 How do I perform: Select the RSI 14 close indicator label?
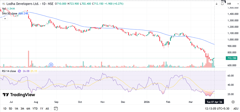point(9,71)
